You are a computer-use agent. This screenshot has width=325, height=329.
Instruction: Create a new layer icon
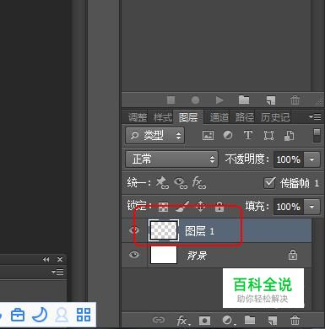[273, 321]
